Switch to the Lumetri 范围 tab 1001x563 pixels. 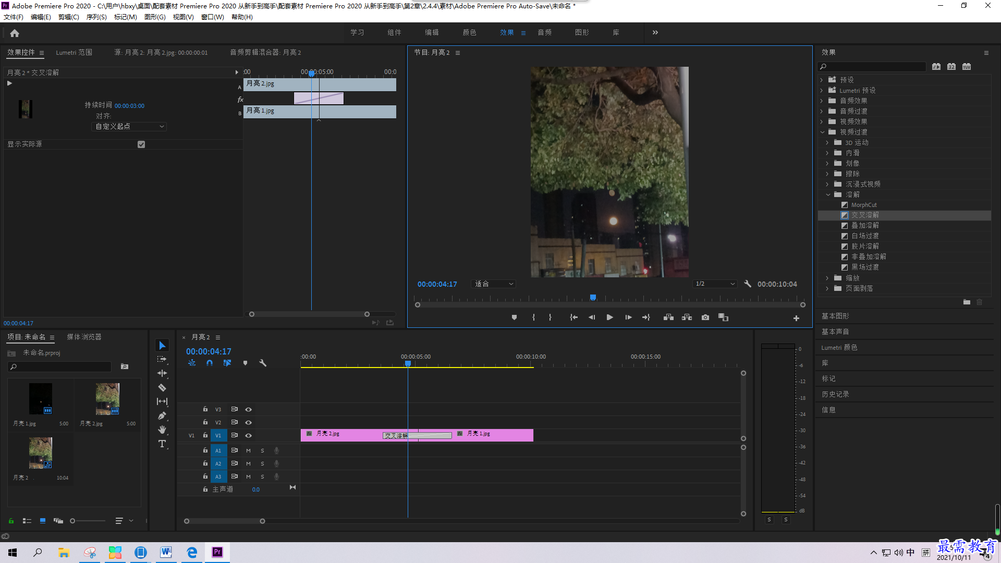[x=74, y=53]
